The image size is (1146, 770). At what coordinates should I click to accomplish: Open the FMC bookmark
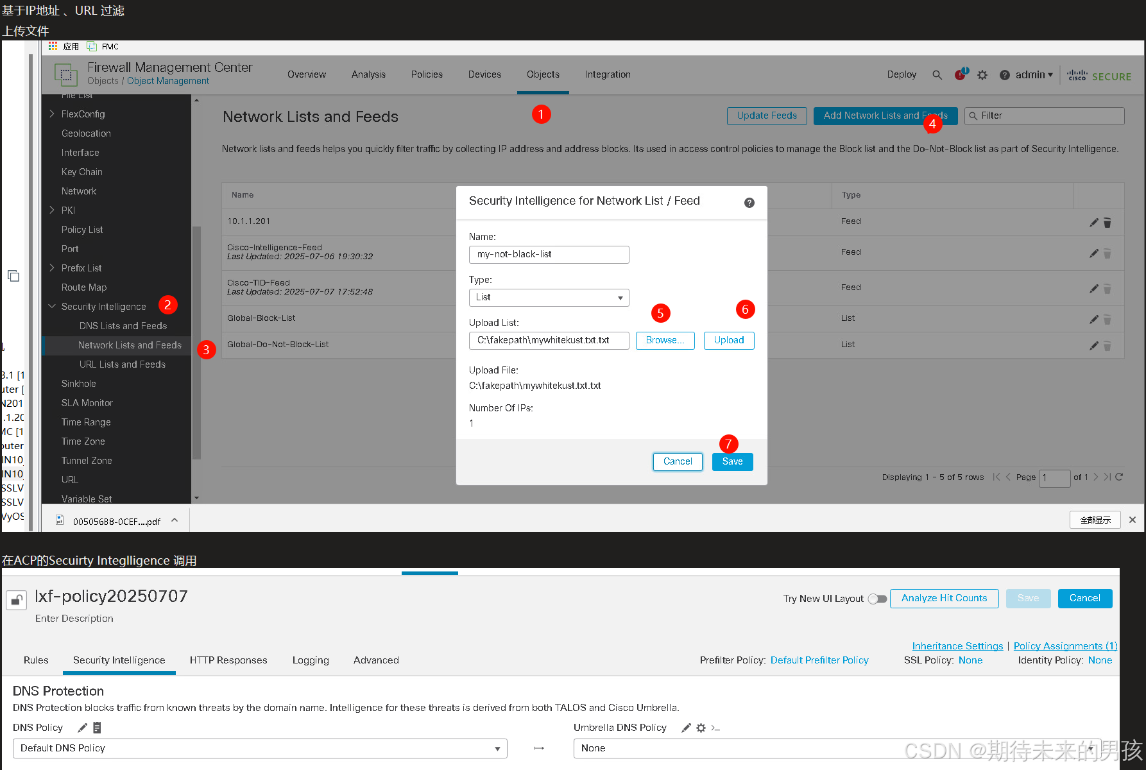coord(103,46)
